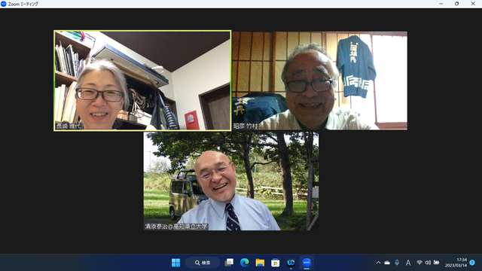Select the 長崎 雅代 video tile

pyautogui.click(x=142, y=81)
